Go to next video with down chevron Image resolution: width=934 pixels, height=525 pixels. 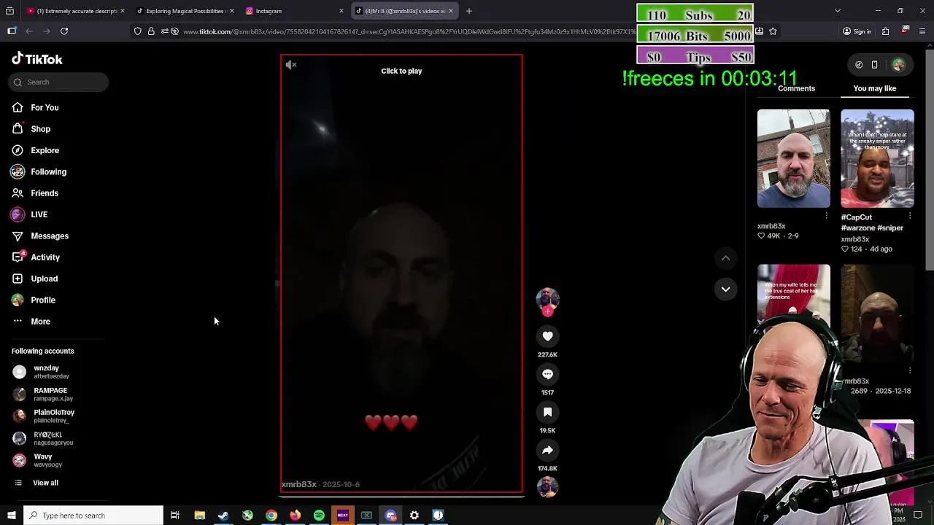click(x=725, y=289)
